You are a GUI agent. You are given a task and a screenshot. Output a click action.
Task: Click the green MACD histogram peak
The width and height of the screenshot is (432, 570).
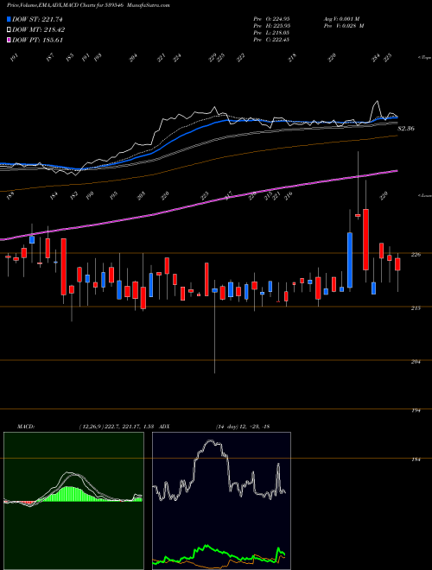pos(69,494)
